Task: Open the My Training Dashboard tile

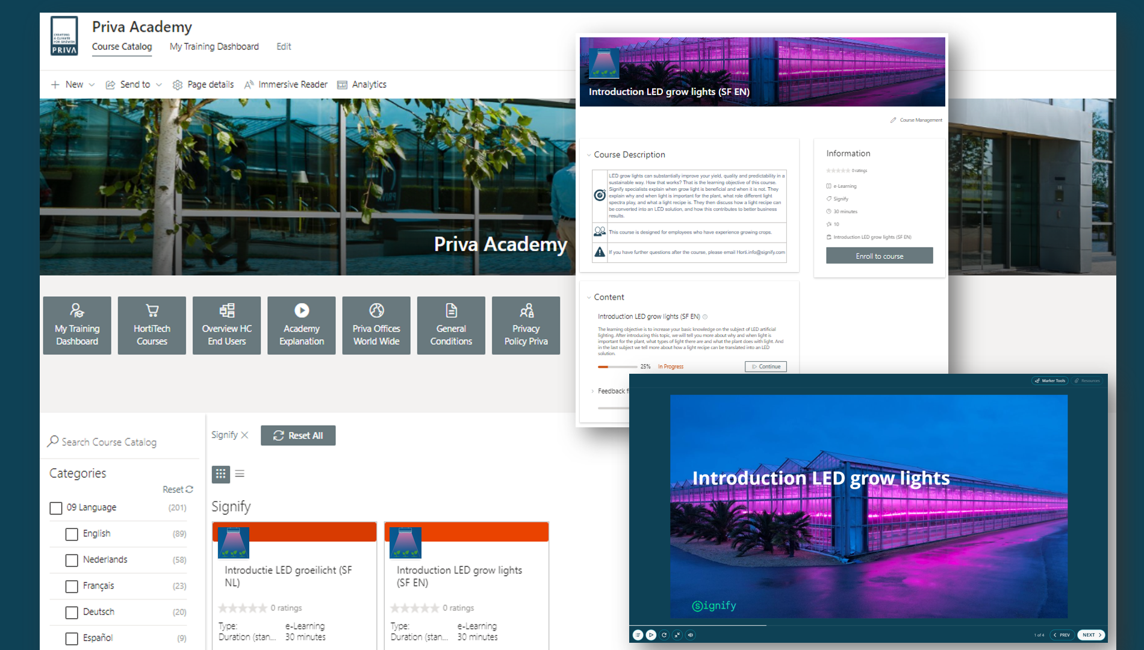Action: pos(77,325)
